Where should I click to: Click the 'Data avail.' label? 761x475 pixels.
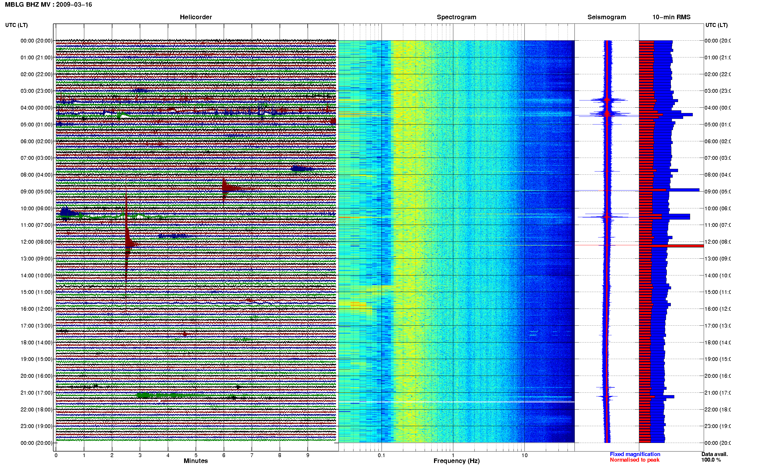(714, 454)
